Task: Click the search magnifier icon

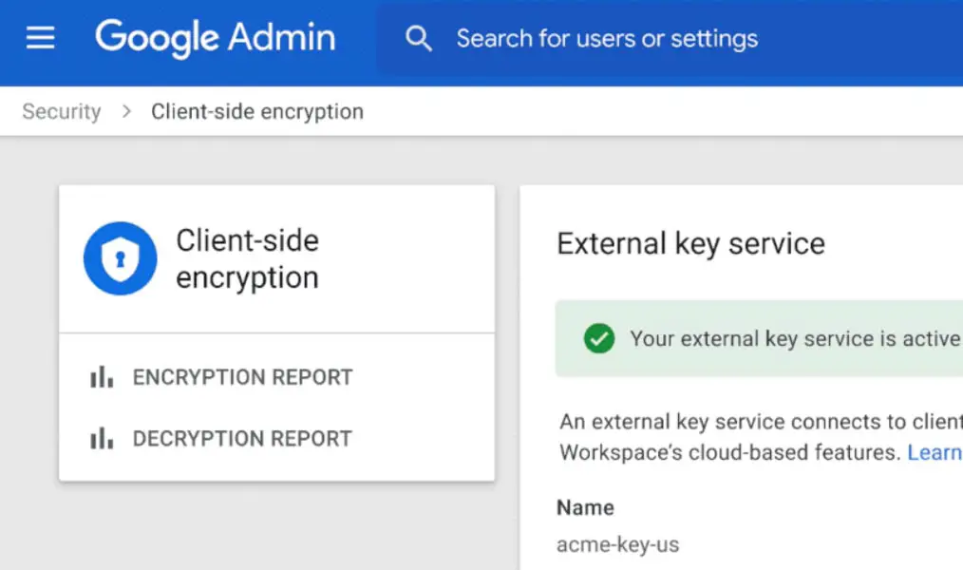Action: click(418, 39)
